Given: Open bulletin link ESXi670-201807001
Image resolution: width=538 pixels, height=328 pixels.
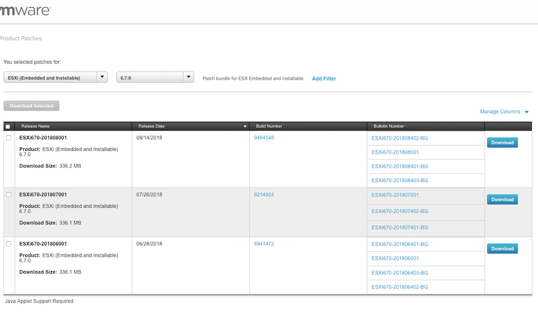Looking at the screenshot, I should 395,195.
